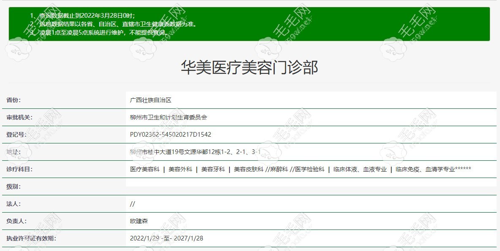Click the notice line 查询数据截止到2022年3月28日0时
500x251 pixels.
click(x=82, y=15)
